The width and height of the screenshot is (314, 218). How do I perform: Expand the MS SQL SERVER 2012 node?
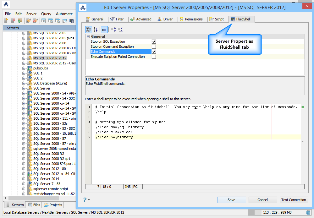click(x=24, y=58)
